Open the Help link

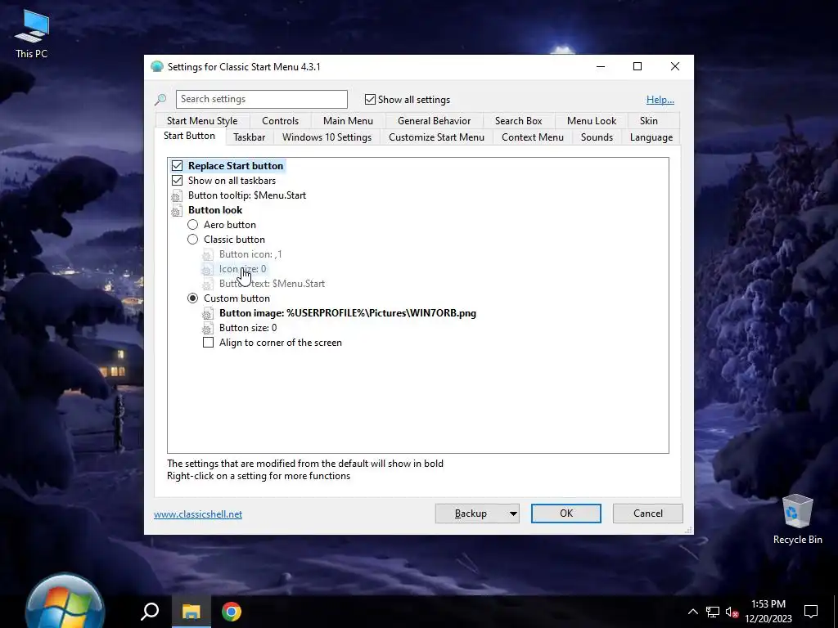click(x=660, y=99)
